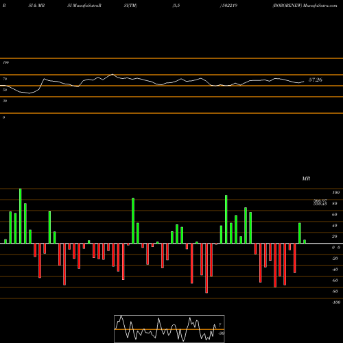The width and height of the screenshot is (343, 343).
Task: Select the RSI axis label 70
Action: pos(5,79)
